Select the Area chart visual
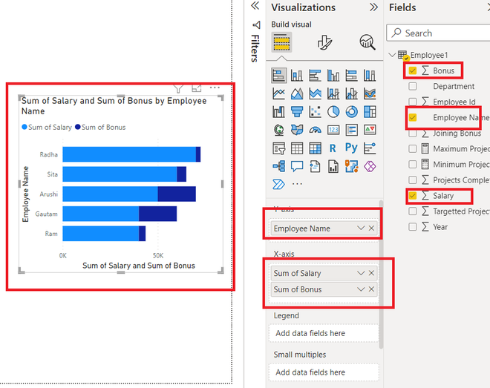Screen dimensions: 490x388 (297, 93)
